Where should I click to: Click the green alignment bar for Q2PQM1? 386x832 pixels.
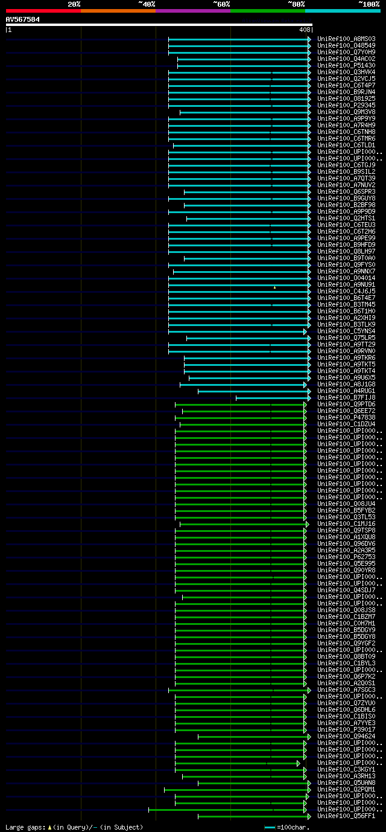[236, 790]
